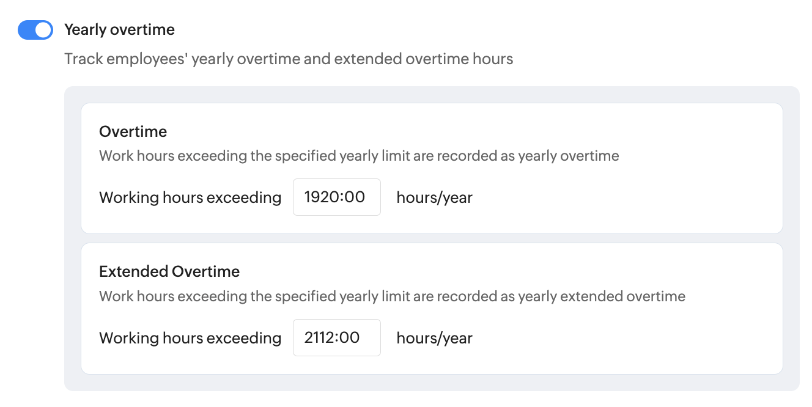Click the description text under Extended Overtime heading
The width and height of the screenshot is (812, 407).
392,296
